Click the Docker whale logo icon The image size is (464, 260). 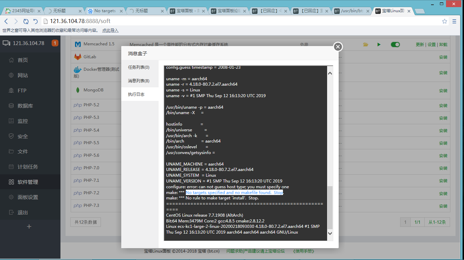[x=78, y=69]
